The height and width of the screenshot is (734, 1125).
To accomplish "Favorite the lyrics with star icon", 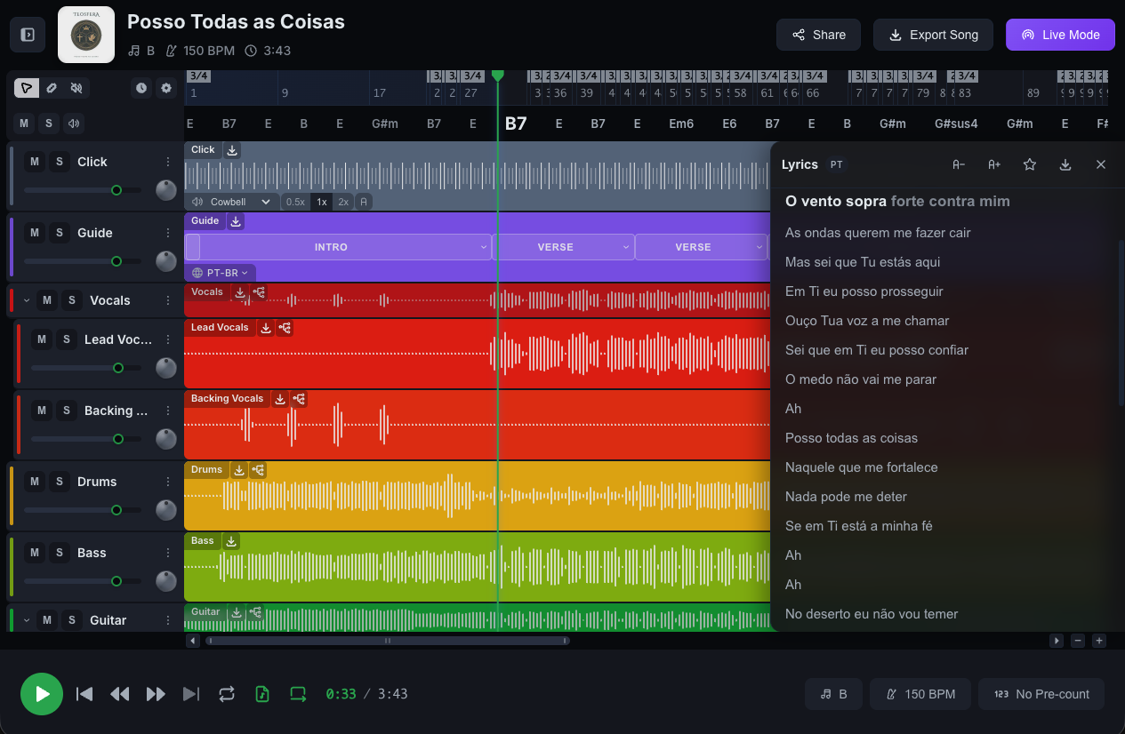I will [1030, 164].
